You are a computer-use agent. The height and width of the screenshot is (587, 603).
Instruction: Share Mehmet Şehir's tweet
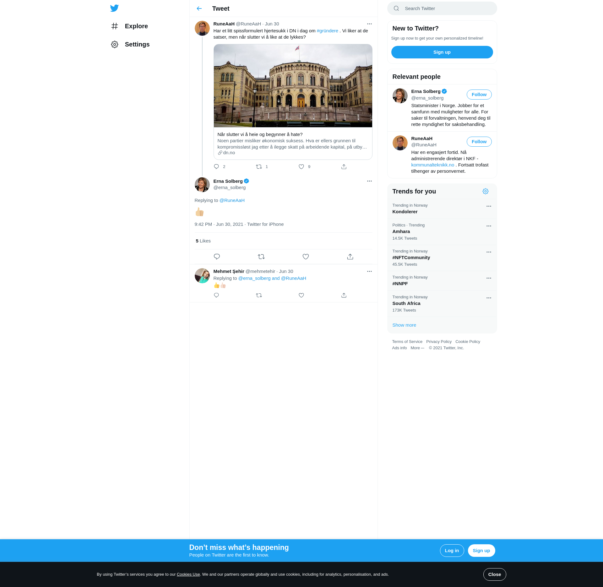click(344, 295)
